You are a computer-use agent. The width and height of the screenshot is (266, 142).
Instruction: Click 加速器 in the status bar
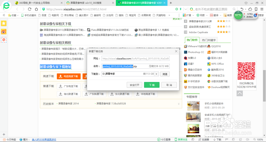pyautogui.click(x=203, y=139)
